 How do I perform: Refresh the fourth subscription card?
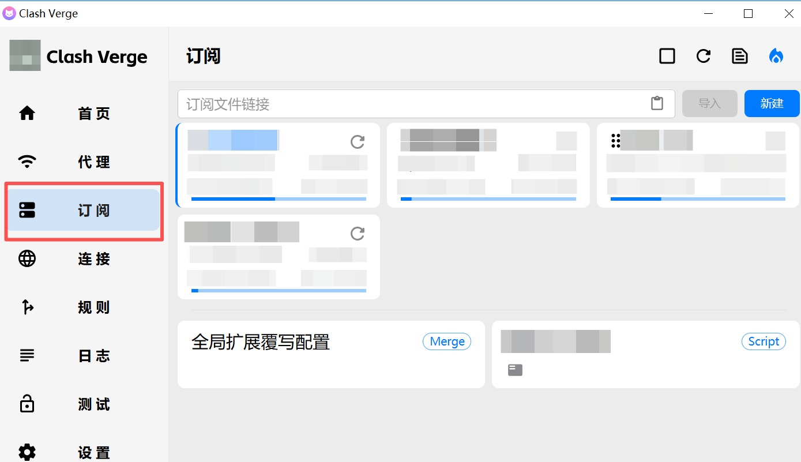[x=358, y=234]
